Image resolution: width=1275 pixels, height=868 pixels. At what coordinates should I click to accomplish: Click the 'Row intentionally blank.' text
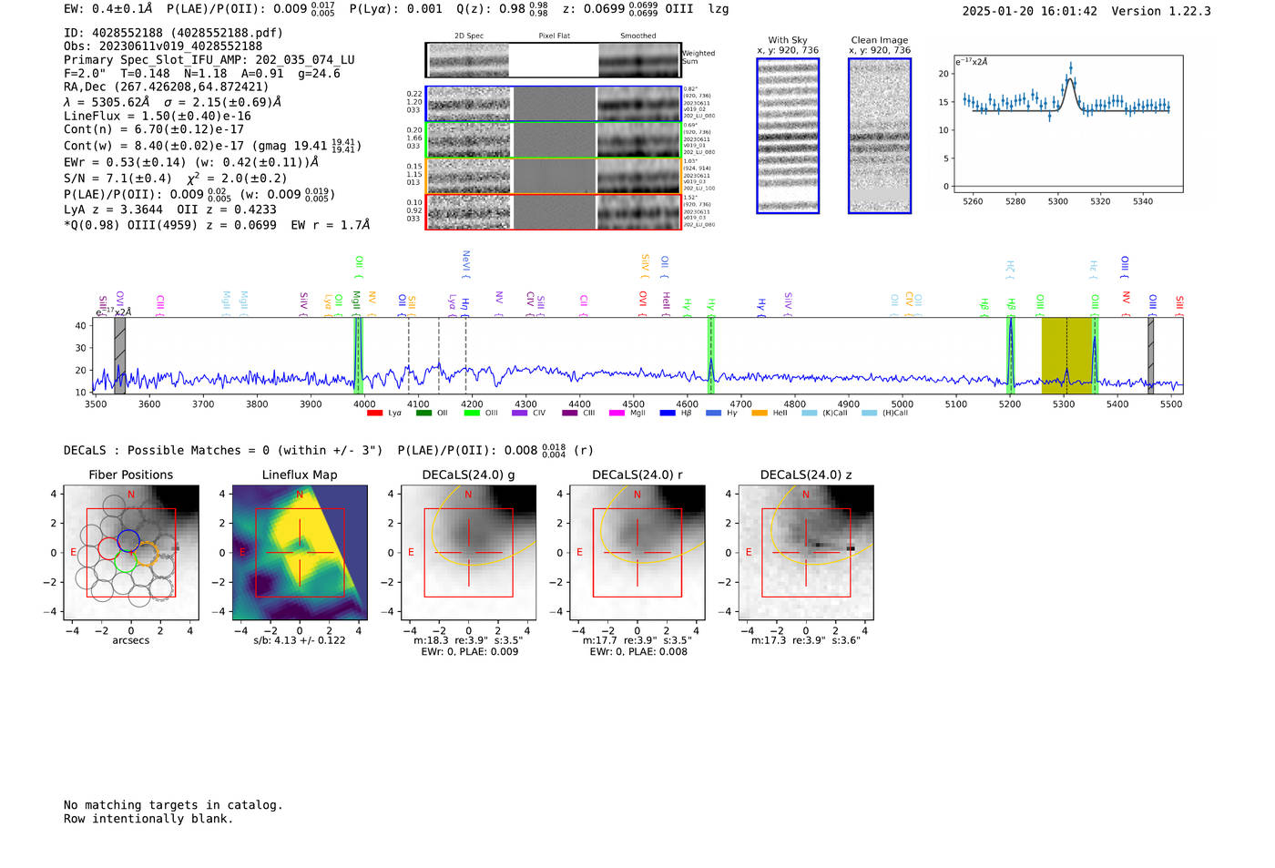tap(148, 819)
